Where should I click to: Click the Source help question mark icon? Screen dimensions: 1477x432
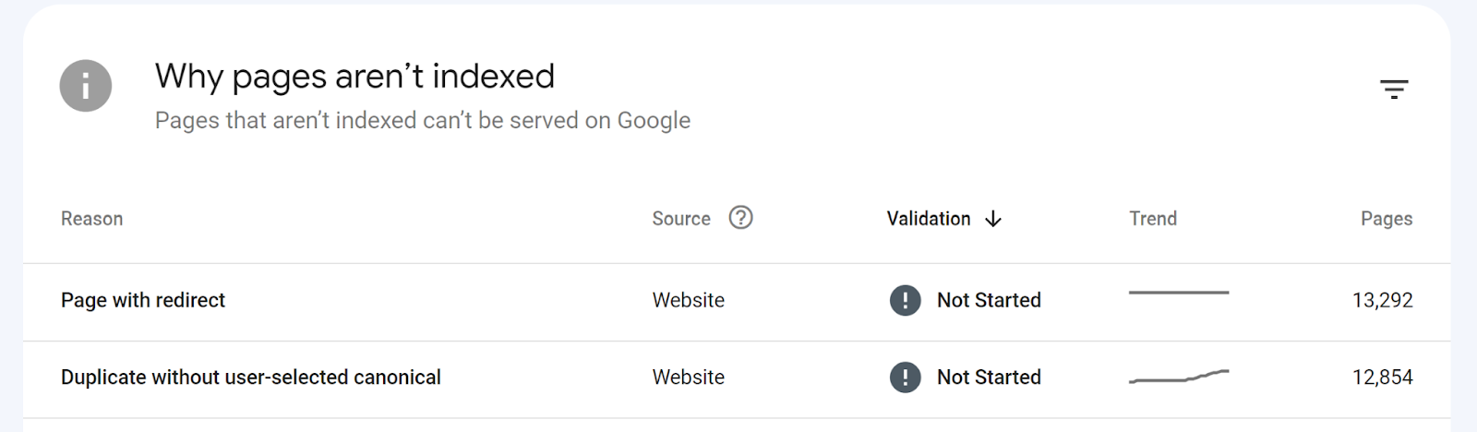(x=740, y=218)
